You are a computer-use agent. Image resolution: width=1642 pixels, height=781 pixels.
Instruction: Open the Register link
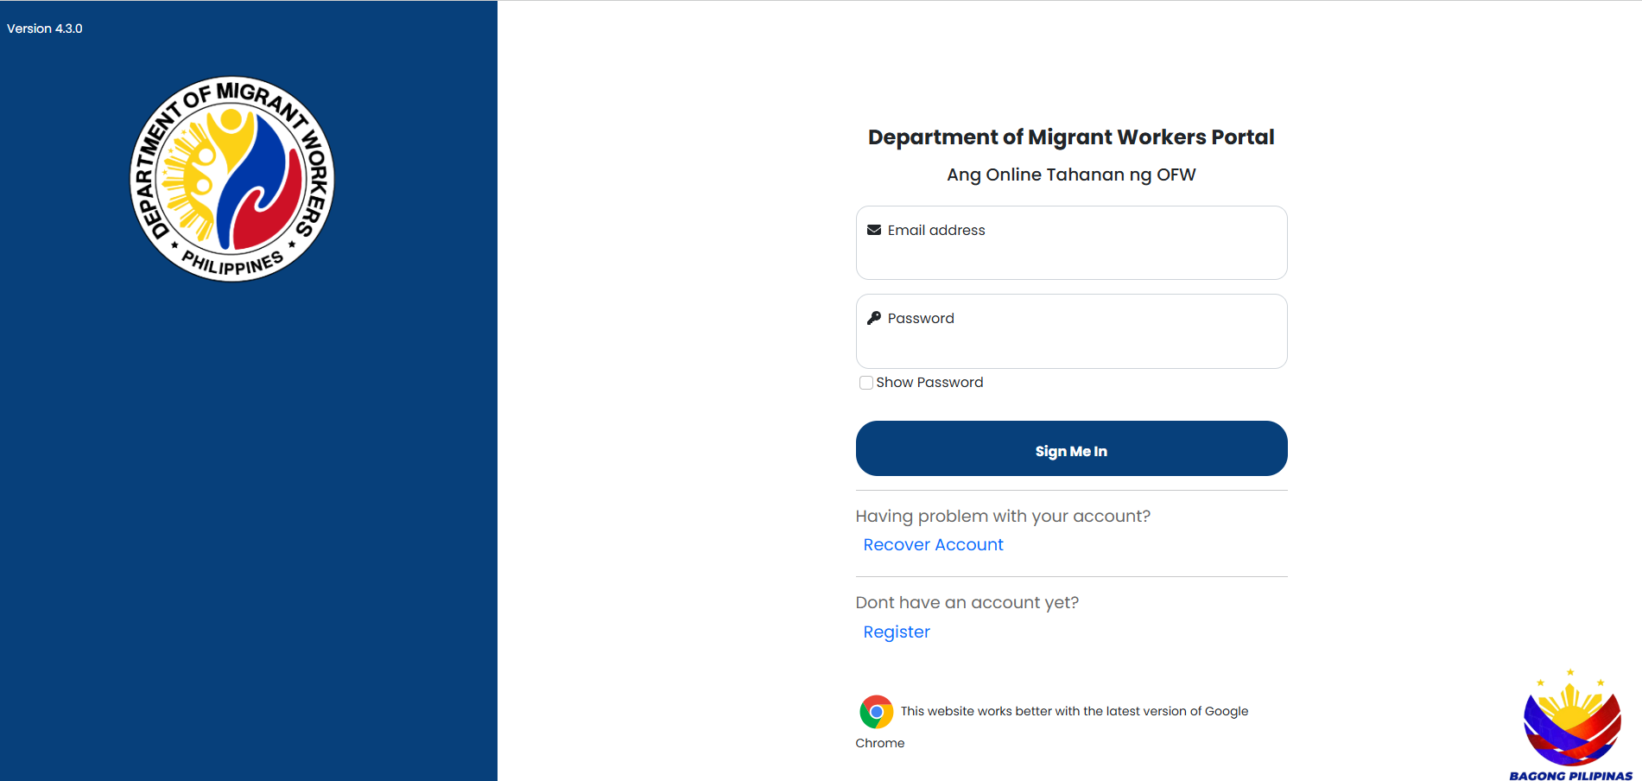[x=897, y=632]
